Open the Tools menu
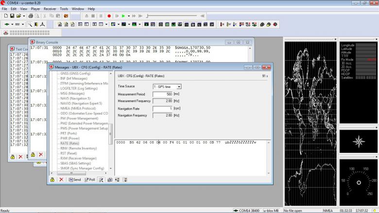 pos(64,9)
